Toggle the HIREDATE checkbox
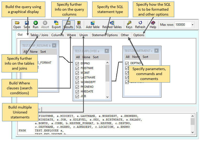Viewport: 200px width, 141px height. (77, 92)
